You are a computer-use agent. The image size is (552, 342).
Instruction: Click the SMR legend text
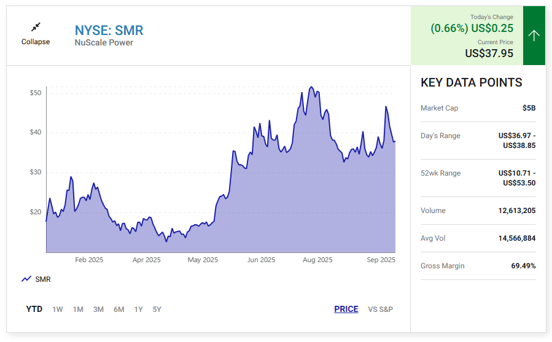click(x=43, y=279)
